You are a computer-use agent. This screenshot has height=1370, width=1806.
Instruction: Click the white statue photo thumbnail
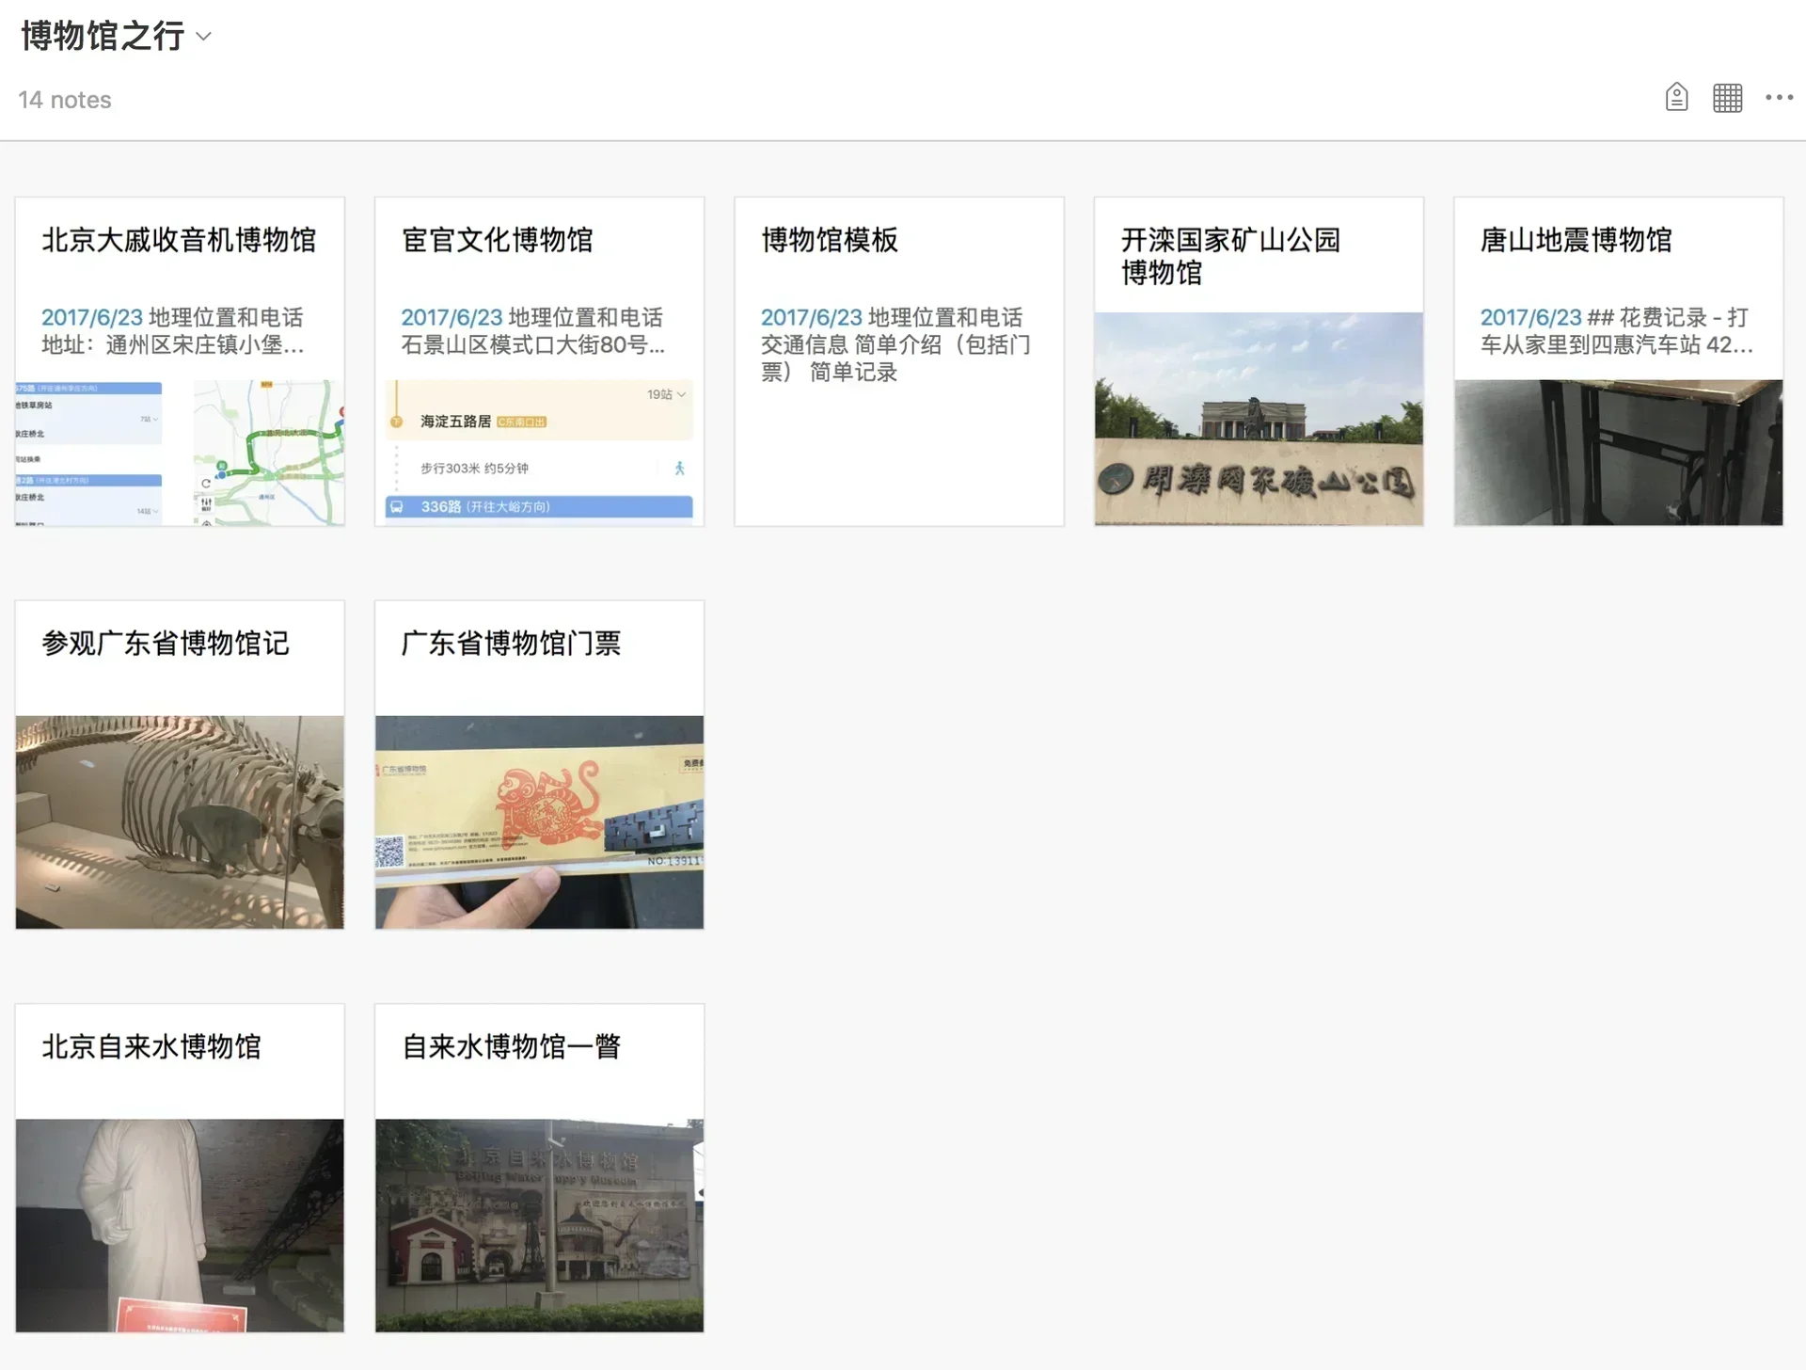(180, 1224)
